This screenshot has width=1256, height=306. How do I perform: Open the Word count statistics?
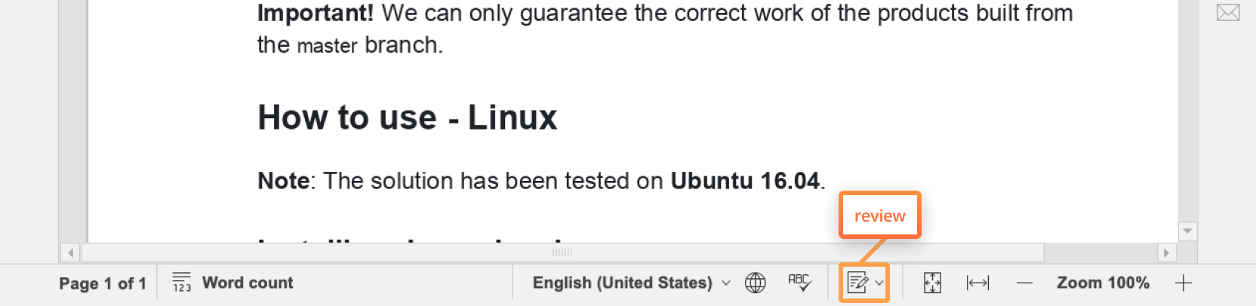tap(232, 283)
